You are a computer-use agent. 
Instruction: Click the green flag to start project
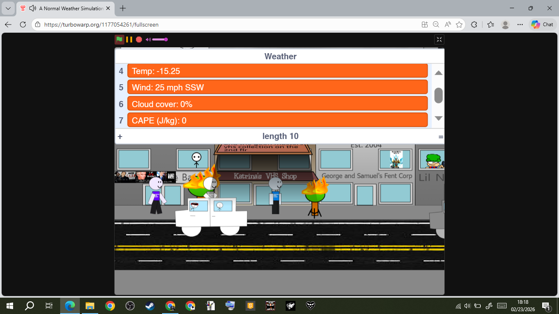tap(119, 40)
